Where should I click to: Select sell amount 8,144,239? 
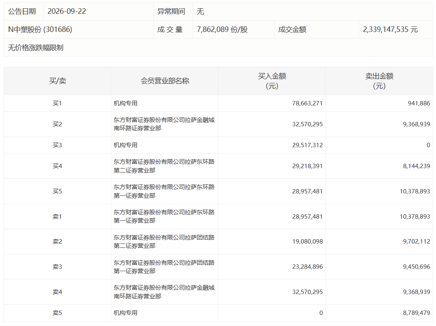(417, 166)
